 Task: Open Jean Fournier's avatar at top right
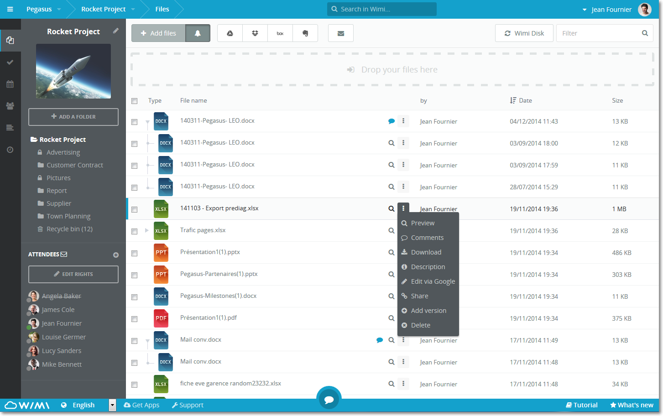pyautogui.click(x=645, y=9)
